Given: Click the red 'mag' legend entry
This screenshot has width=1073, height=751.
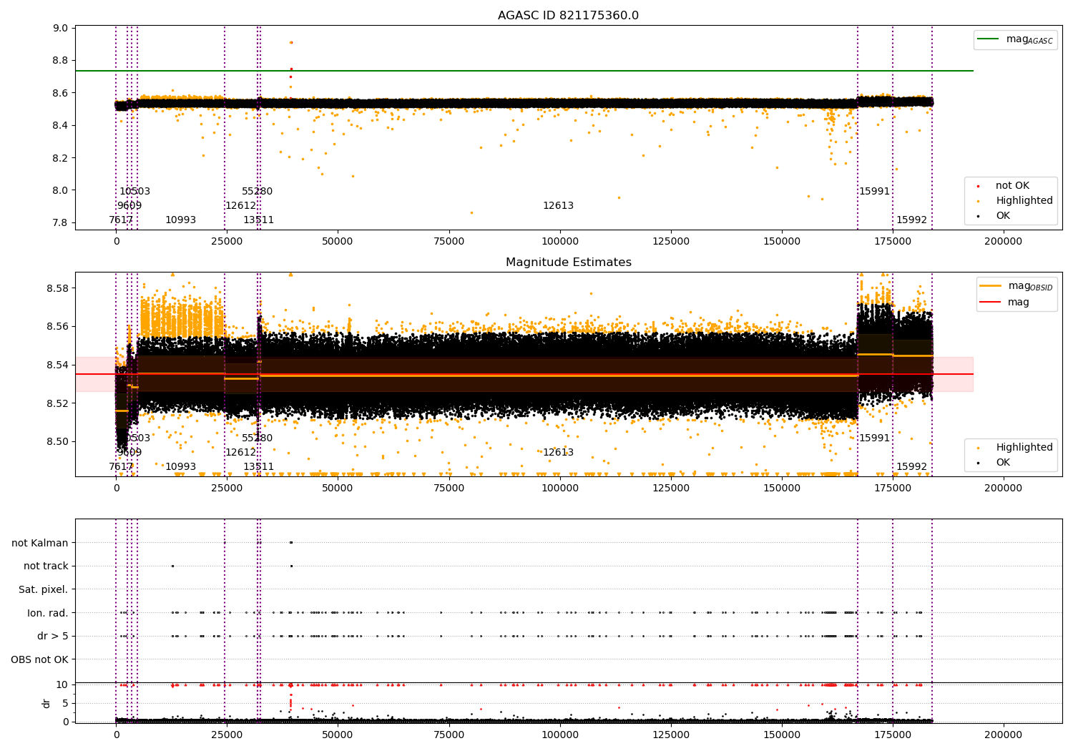Looking at the screenshot, I should pyautogui.click(x=1019, y=303).
